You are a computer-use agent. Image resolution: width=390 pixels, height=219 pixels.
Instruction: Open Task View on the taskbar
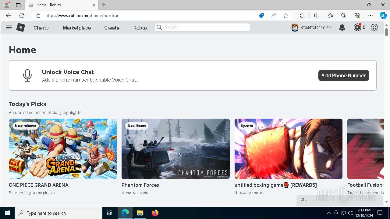click(110, 213)
